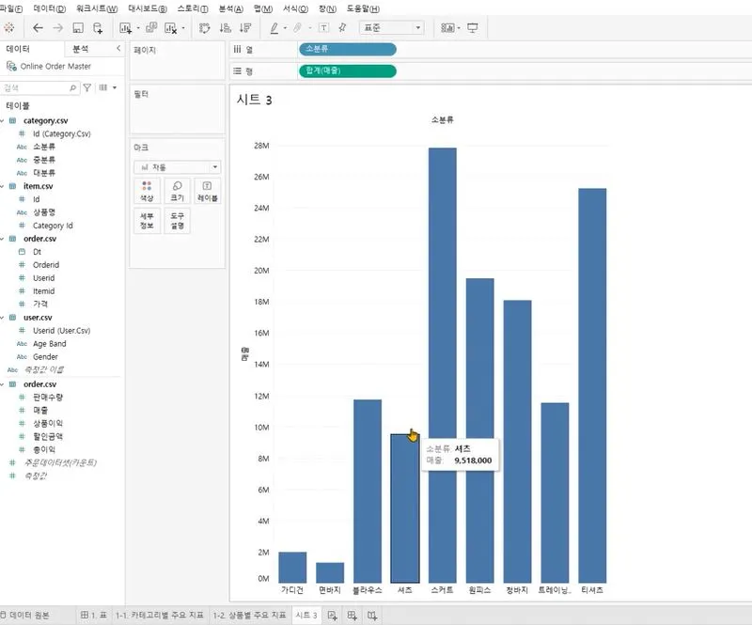Viewport: 752px width, 625px height.
Task: Click the group members paperclip icon
Action: (x=298, y=28)
